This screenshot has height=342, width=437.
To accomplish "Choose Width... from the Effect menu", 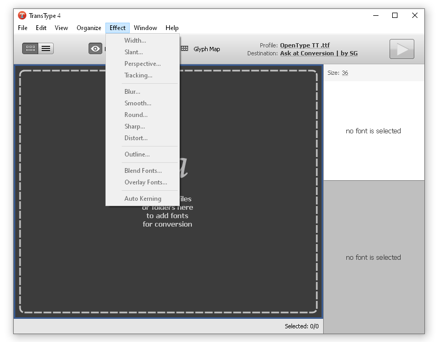I will [142, 41].
